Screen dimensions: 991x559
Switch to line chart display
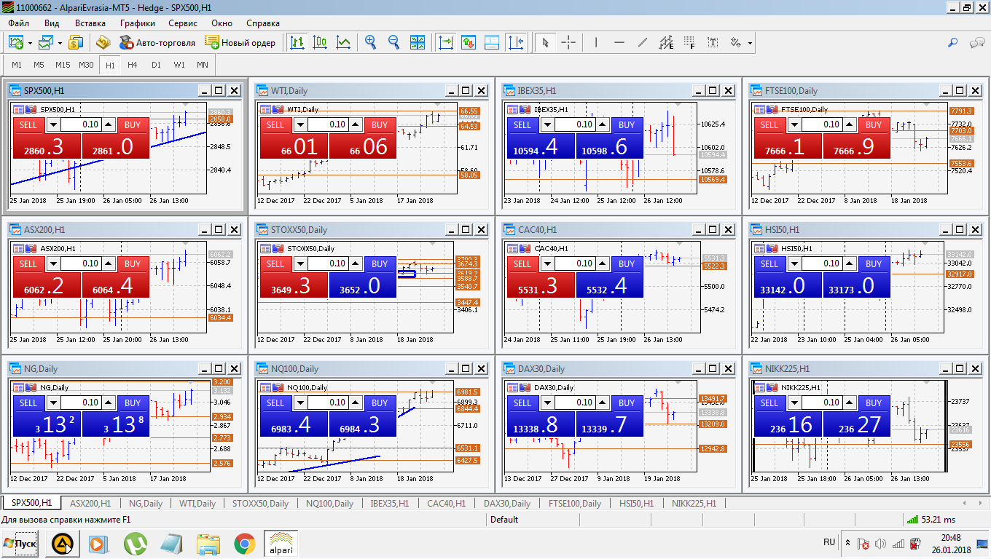344,42
